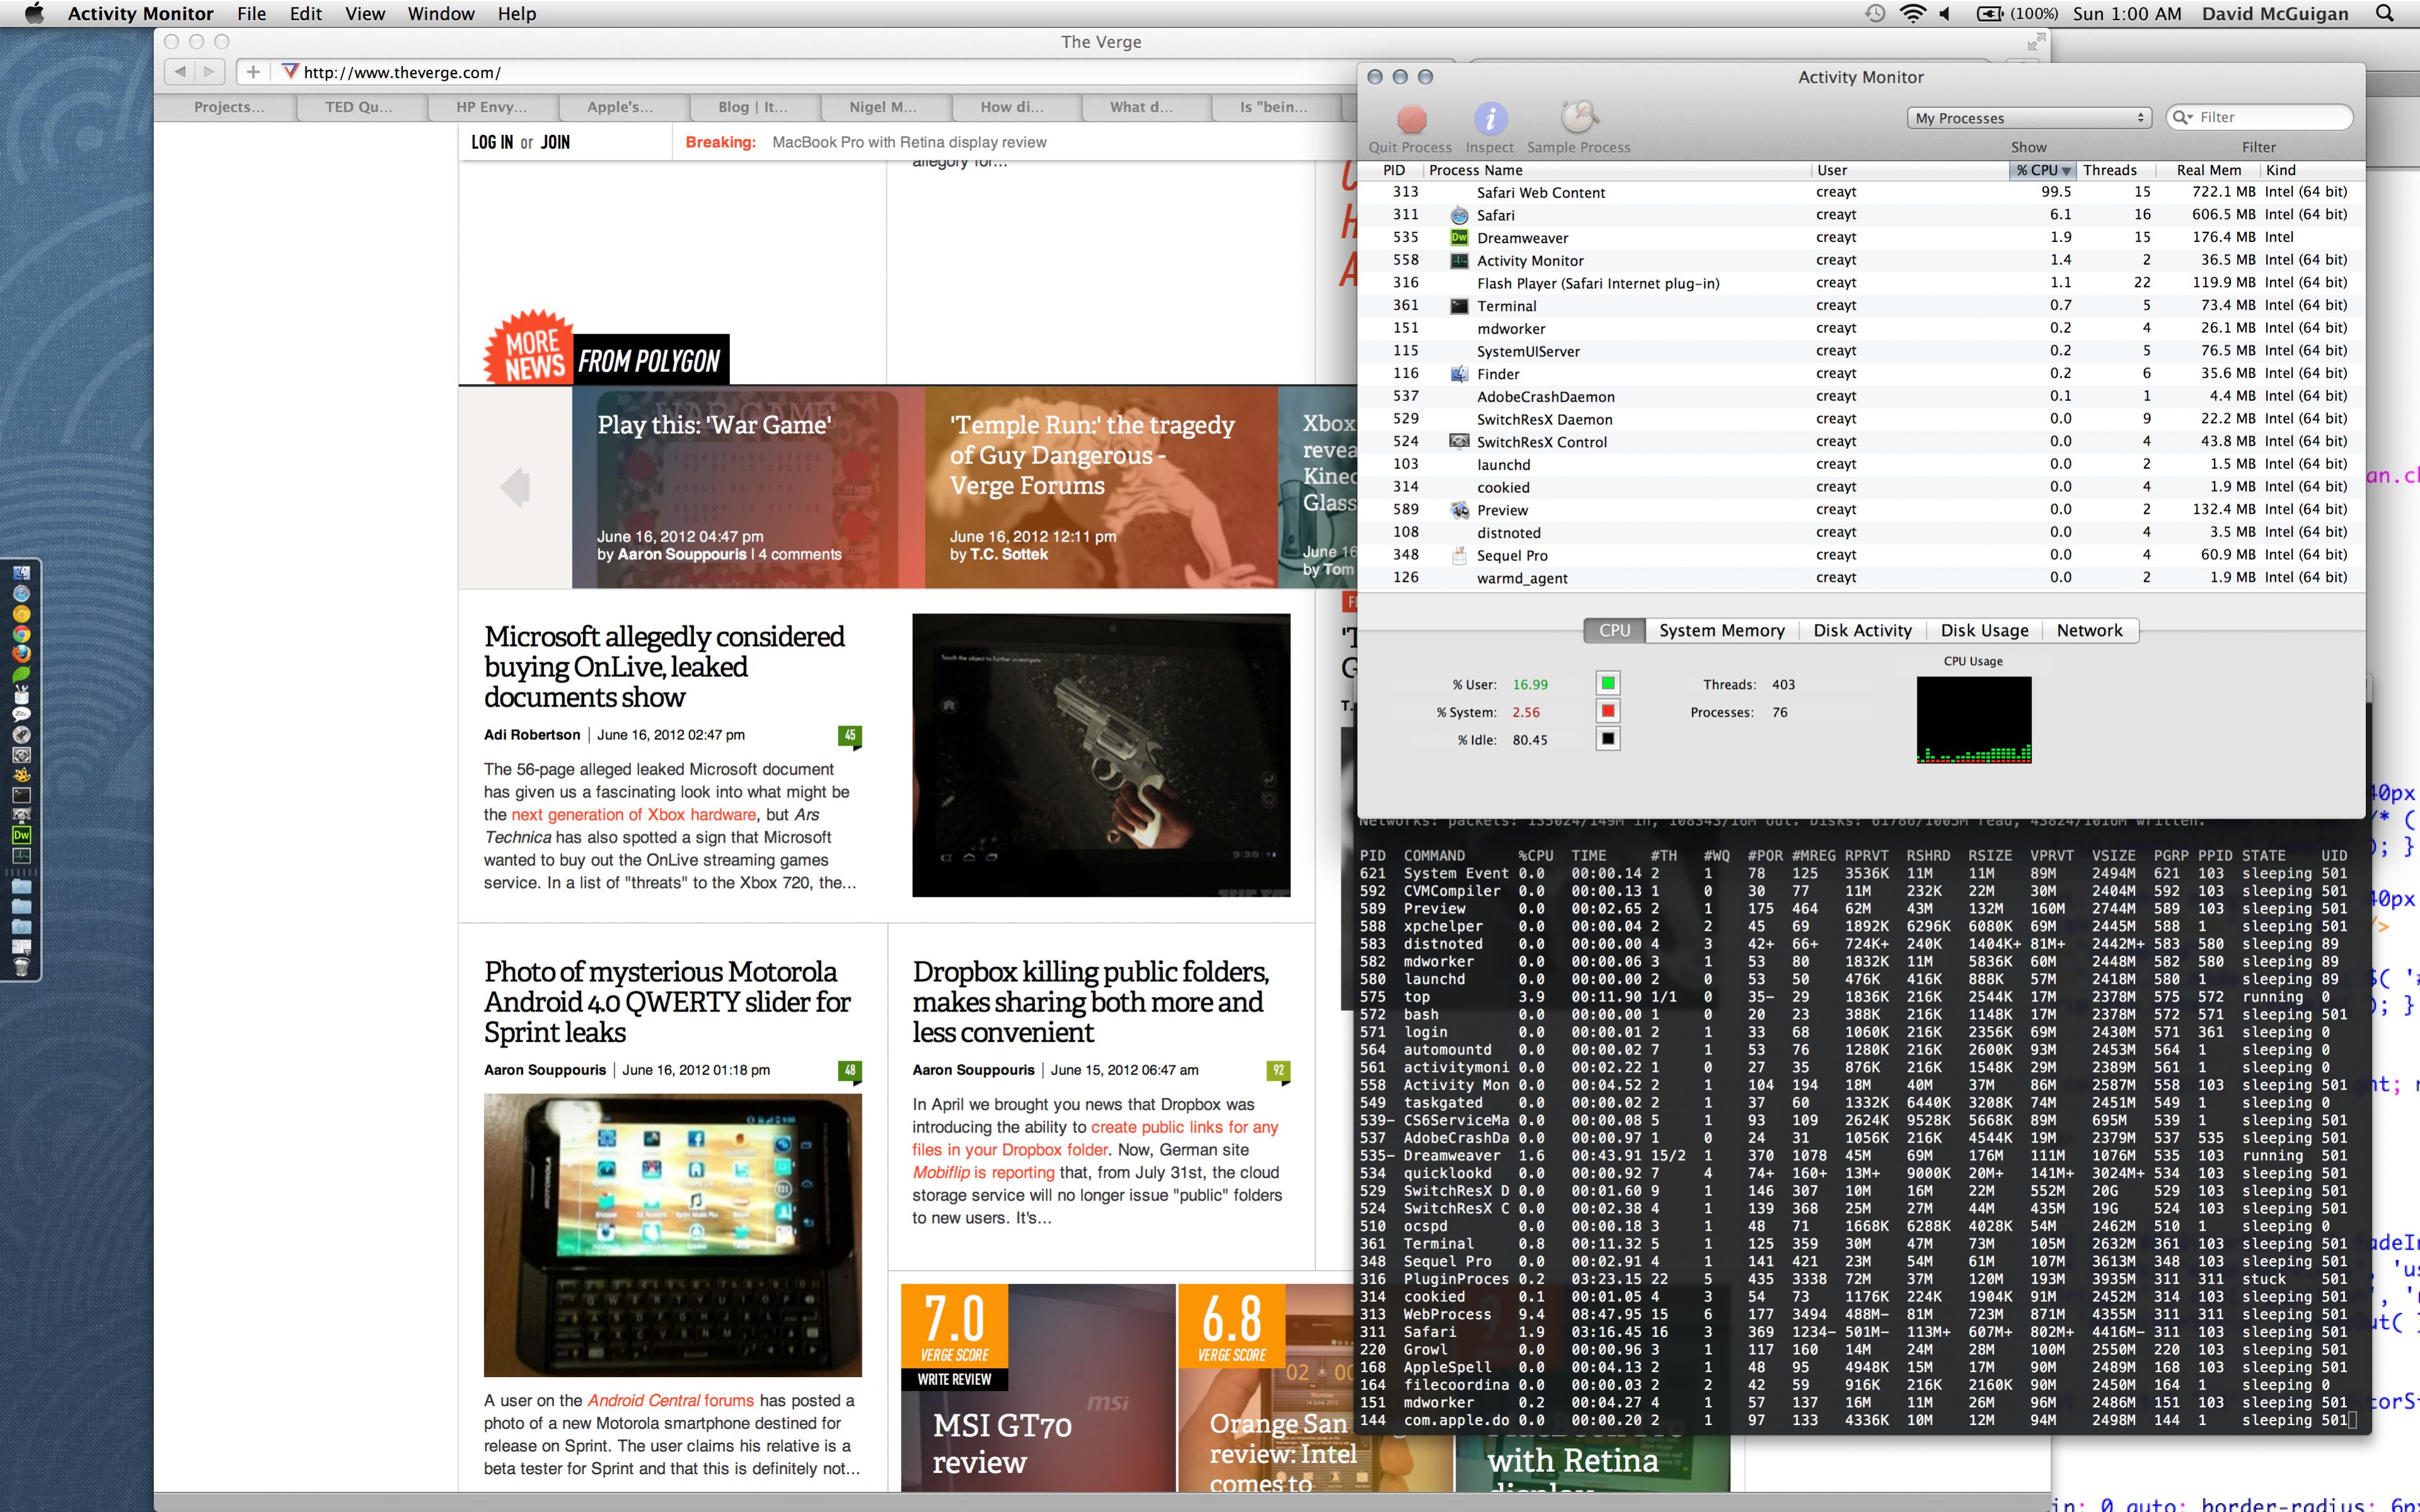Open Dreamweaver from the dock
Viewport: 2420px width, 1512px height.
(21, 835)
